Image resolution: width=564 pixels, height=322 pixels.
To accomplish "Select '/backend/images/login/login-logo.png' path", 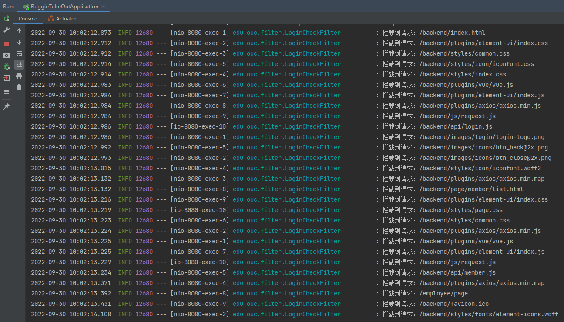I will 482,137.
